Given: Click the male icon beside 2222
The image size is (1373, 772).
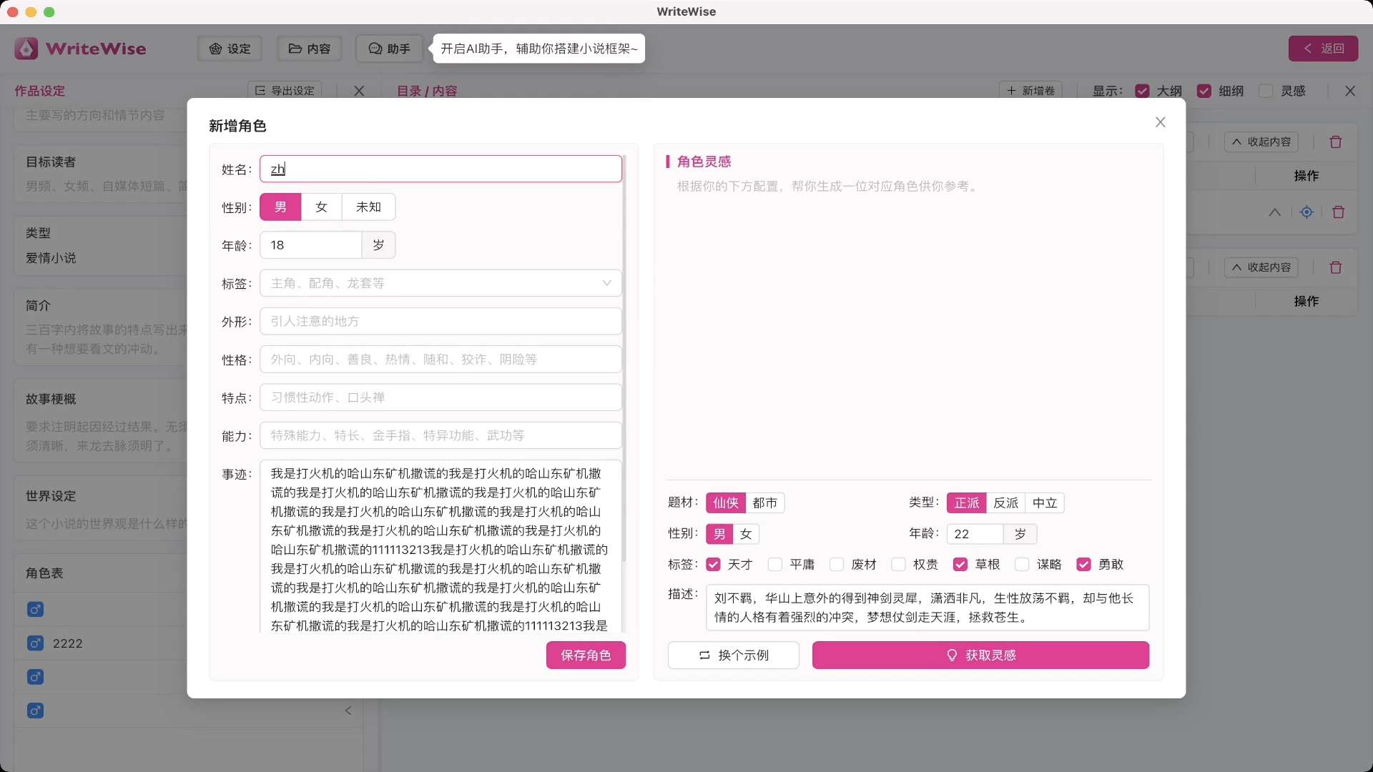Looking at the screenshot, I should coord(35,643).
